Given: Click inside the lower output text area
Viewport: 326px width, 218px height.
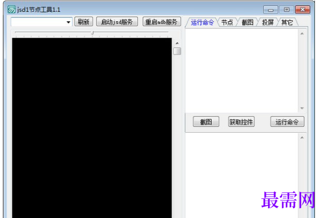Looking at the screenshot, I should (x=242, y=175).
